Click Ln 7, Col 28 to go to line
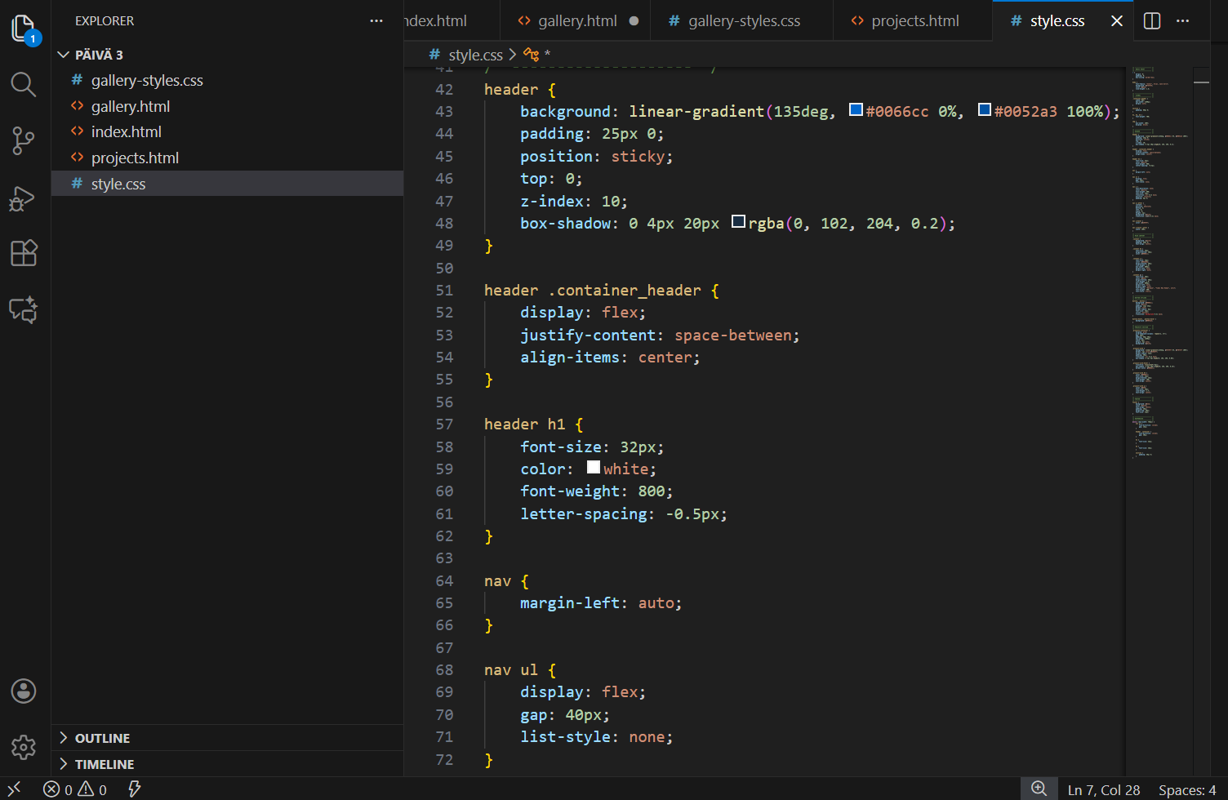Screen dimensions: 1228x800 pos(1103,789)
